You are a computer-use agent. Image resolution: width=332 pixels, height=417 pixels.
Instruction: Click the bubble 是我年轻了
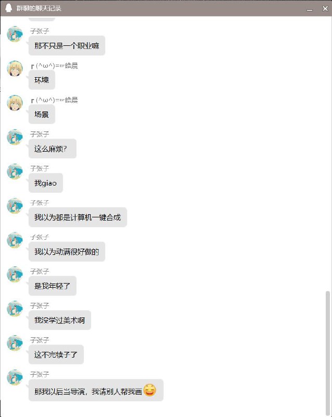(x=52, y=286)
